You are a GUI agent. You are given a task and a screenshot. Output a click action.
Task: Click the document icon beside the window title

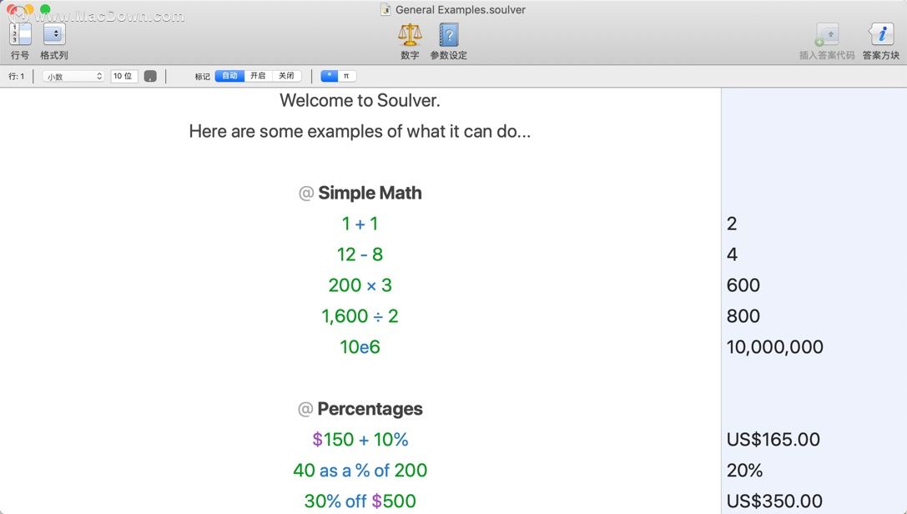pos(385,9)
